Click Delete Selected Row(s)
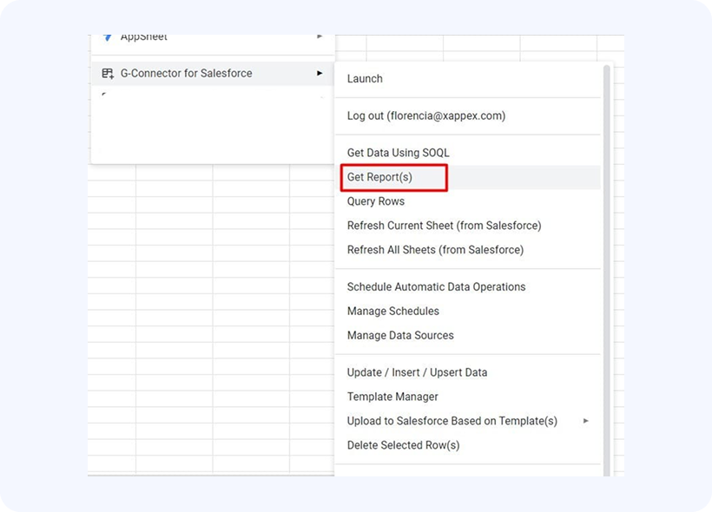 click(403, 445)
